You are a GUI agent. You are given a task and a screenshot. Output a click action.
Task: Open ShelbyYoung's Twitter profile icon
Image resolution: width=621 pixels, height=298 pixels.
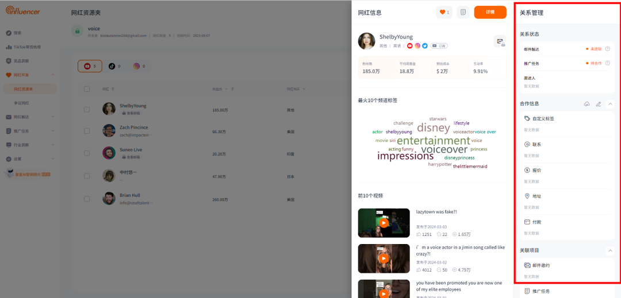click(424, 46)
